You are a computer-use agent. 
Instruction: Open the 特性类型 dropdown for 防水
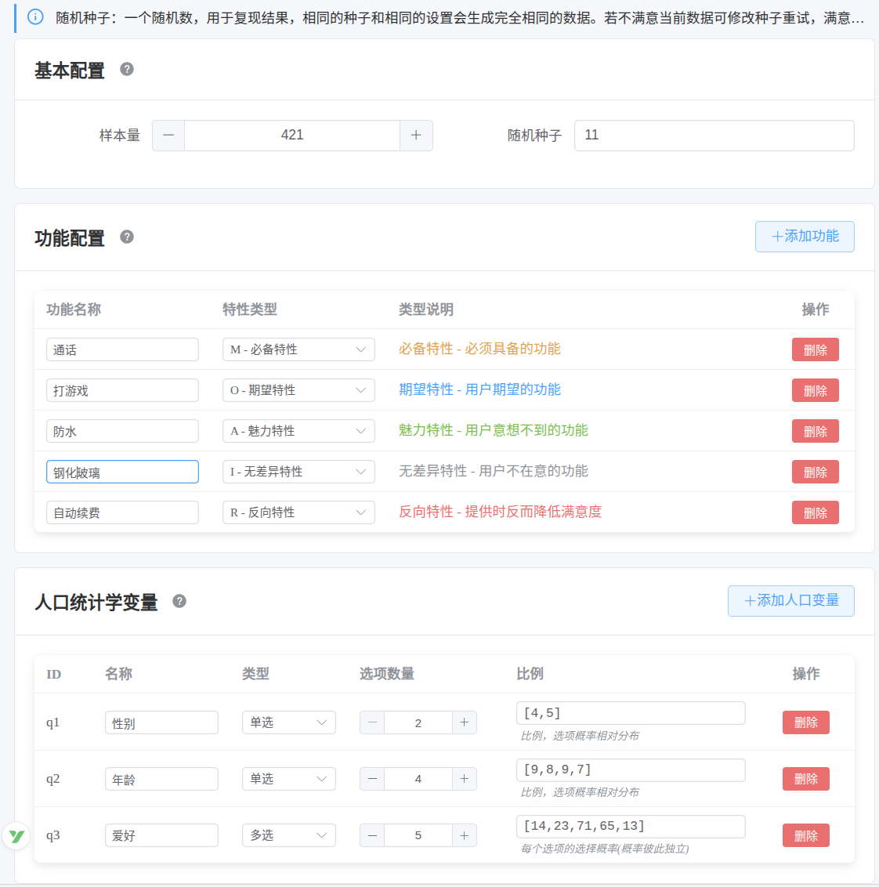pos(298,430)
